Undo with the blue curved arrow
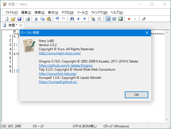Screen dimensions: 171x129 coord(57,19)
